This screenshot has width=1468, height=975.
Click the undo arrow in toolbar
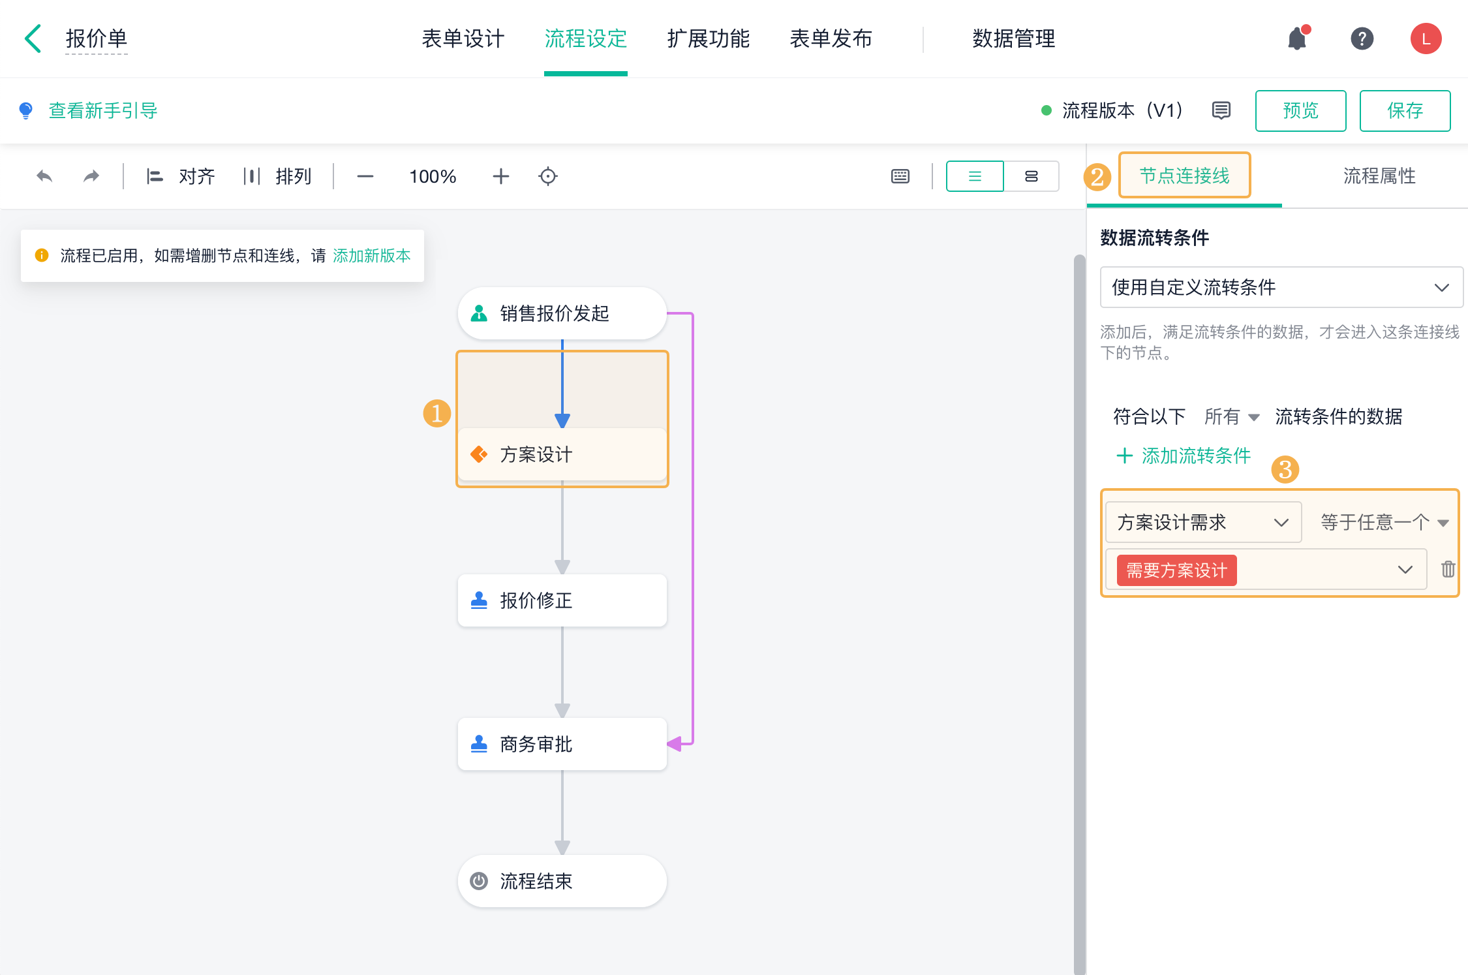click(x=44, y=176)
